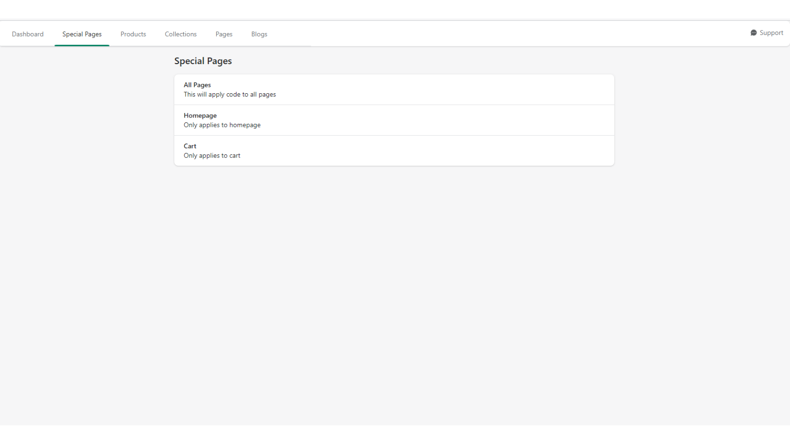
Task: Open the Pages tab
Action: click(224, 34)
